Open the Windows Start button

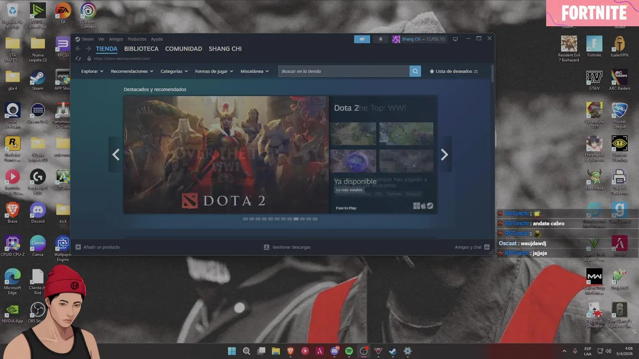[232, 351]
